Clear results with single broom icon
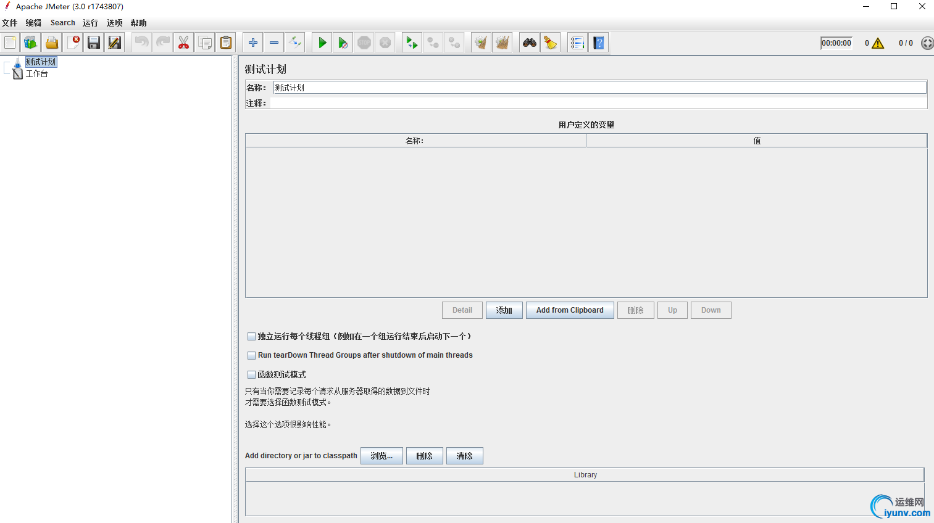 [x=481, y=43]
